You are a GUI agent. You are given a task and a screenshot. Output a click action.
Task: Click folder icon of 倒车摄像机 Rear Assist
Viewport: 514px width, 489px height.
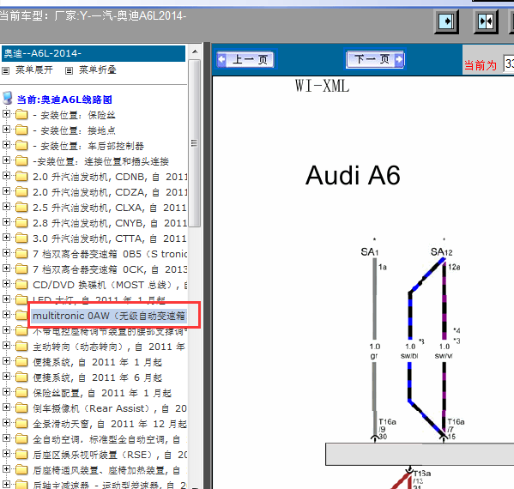point(21,407)
